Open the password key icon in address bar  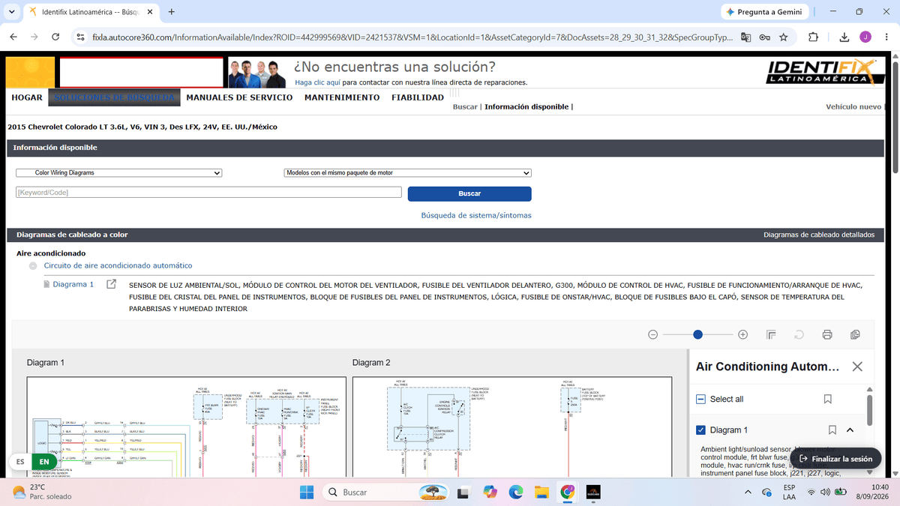764,37
